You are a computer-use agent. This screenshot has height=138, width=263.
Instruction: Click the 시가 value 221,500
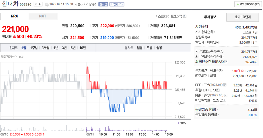[x=77, y=38]
